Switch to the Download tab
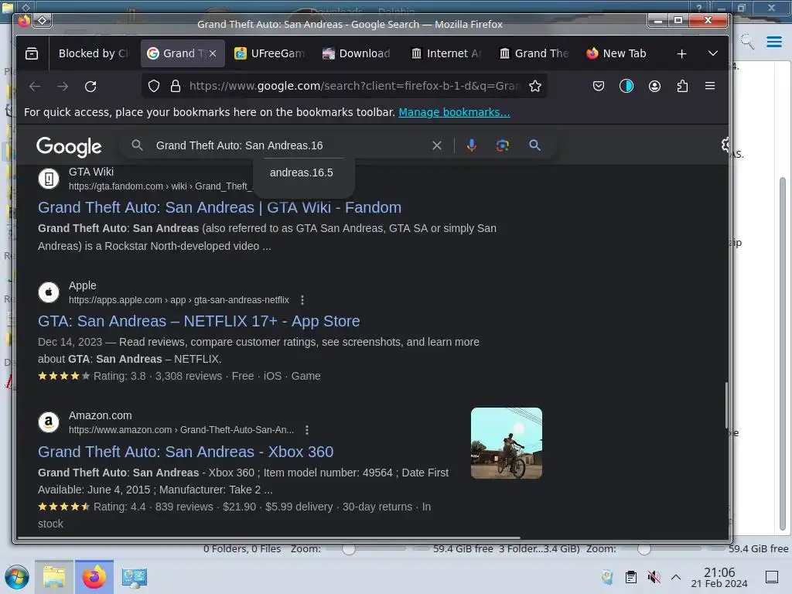Image resolution: width=792 pixels, height=594 pixels. [x=357, y=53]
